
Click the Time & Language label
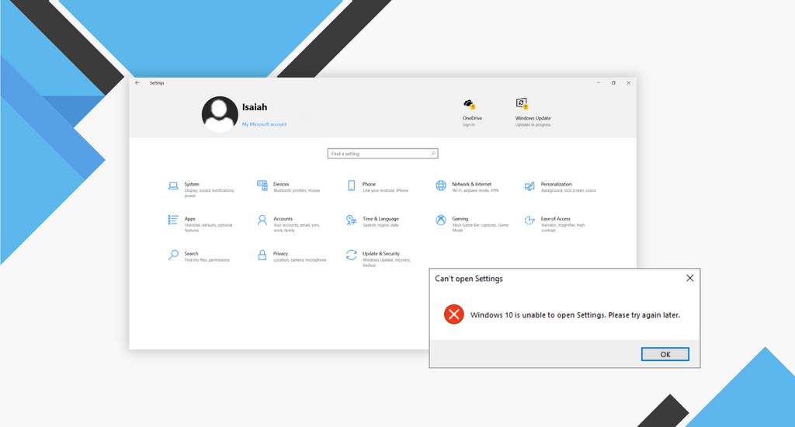[380, 219]
